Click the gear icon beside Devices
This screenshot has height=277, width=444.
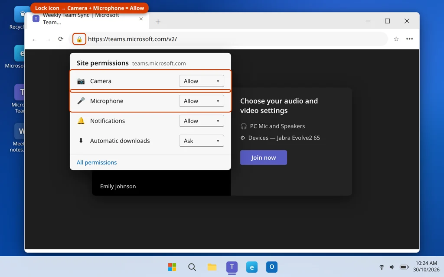[x=243, y=138]
